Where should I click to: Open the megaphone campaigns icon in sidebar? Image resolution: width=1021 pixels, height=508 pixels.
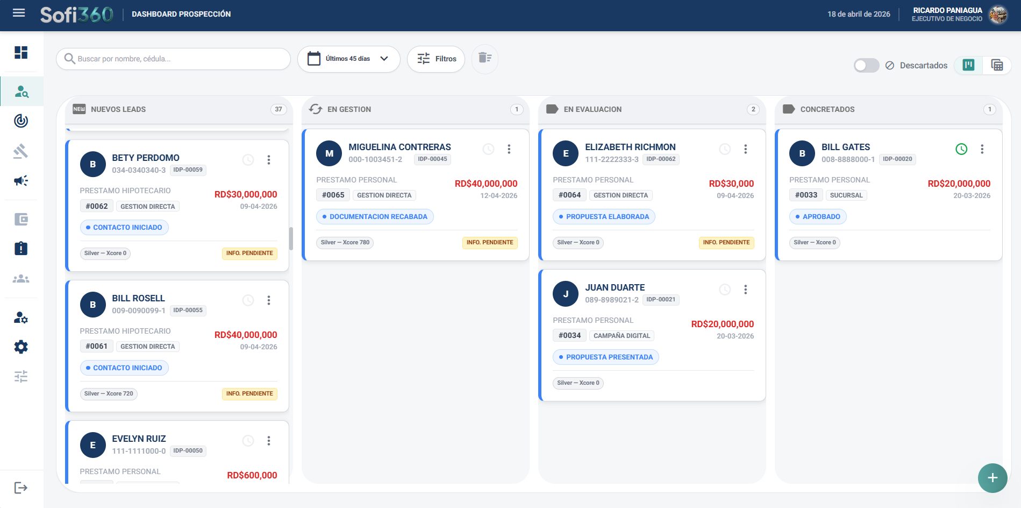(21, 180)
